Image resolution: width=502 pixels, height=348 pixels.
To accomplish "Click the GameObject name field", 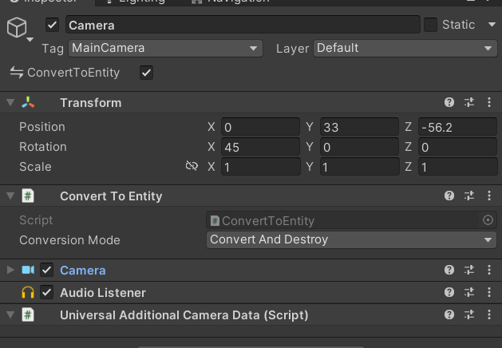I will click(x=242, y=25).
